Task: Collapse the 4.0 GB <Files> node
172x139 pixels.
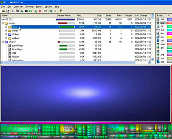Action: 3,42
